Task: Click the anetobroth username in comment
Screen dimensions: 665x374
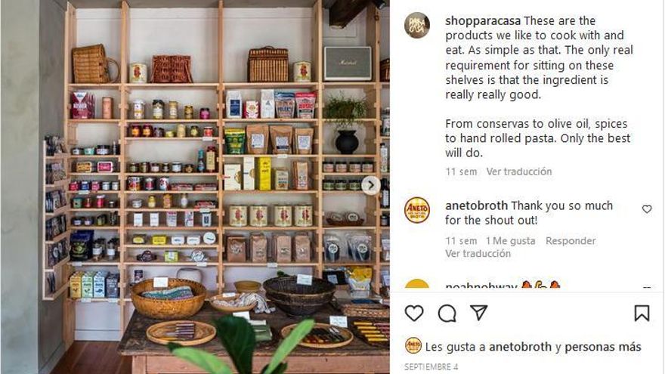Action: click(476, 206)
